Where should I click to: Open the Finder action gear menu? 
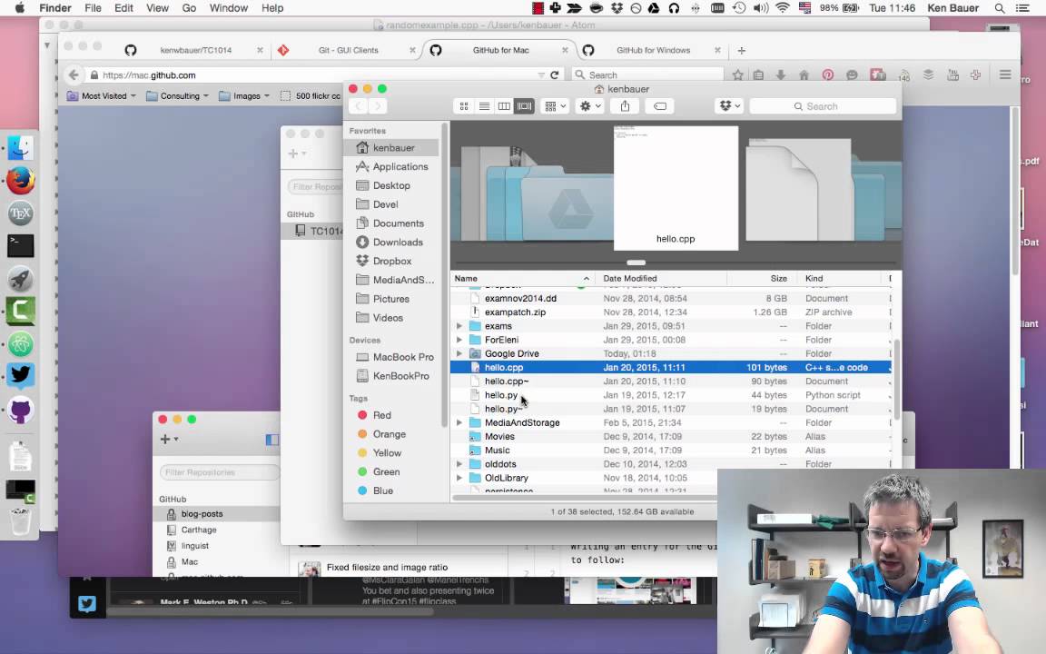(590, 106)
